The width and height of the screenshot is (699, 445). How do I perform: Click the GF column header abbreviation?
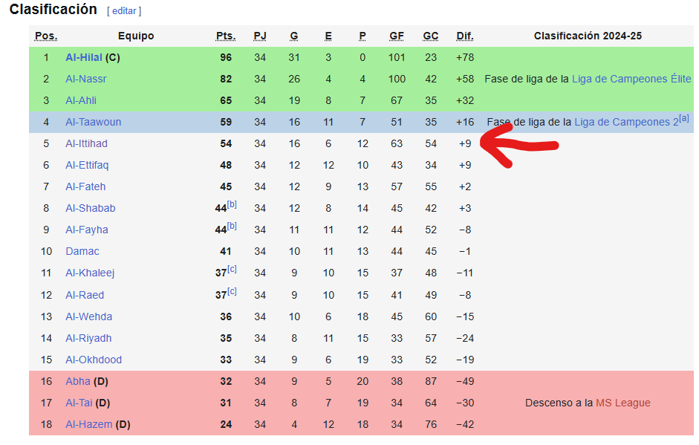click(397, 36)
